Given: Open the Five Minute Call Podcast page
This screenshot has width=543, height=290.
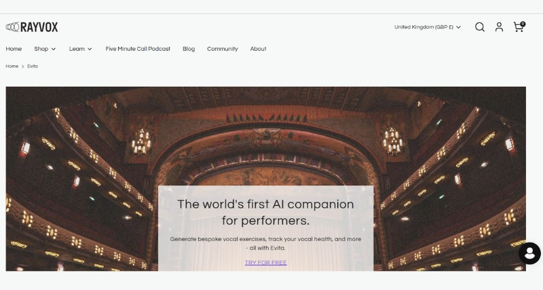Looking at the screenshot, I should pos(138,49).
